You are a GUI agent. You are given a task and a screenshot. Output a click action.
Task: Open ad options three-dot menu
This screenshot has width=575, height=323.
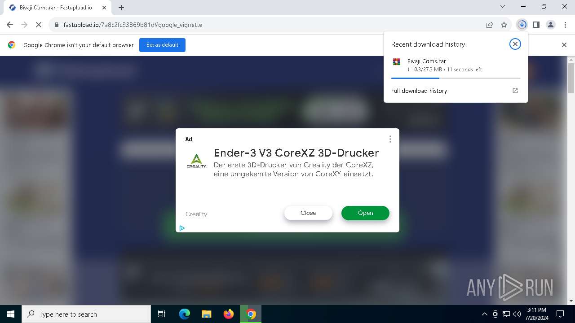[x=390, y=140]
